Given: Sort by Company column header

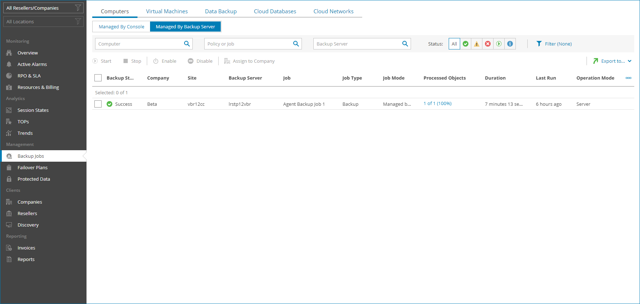Looking at the screenshot, I should point(158,78).
